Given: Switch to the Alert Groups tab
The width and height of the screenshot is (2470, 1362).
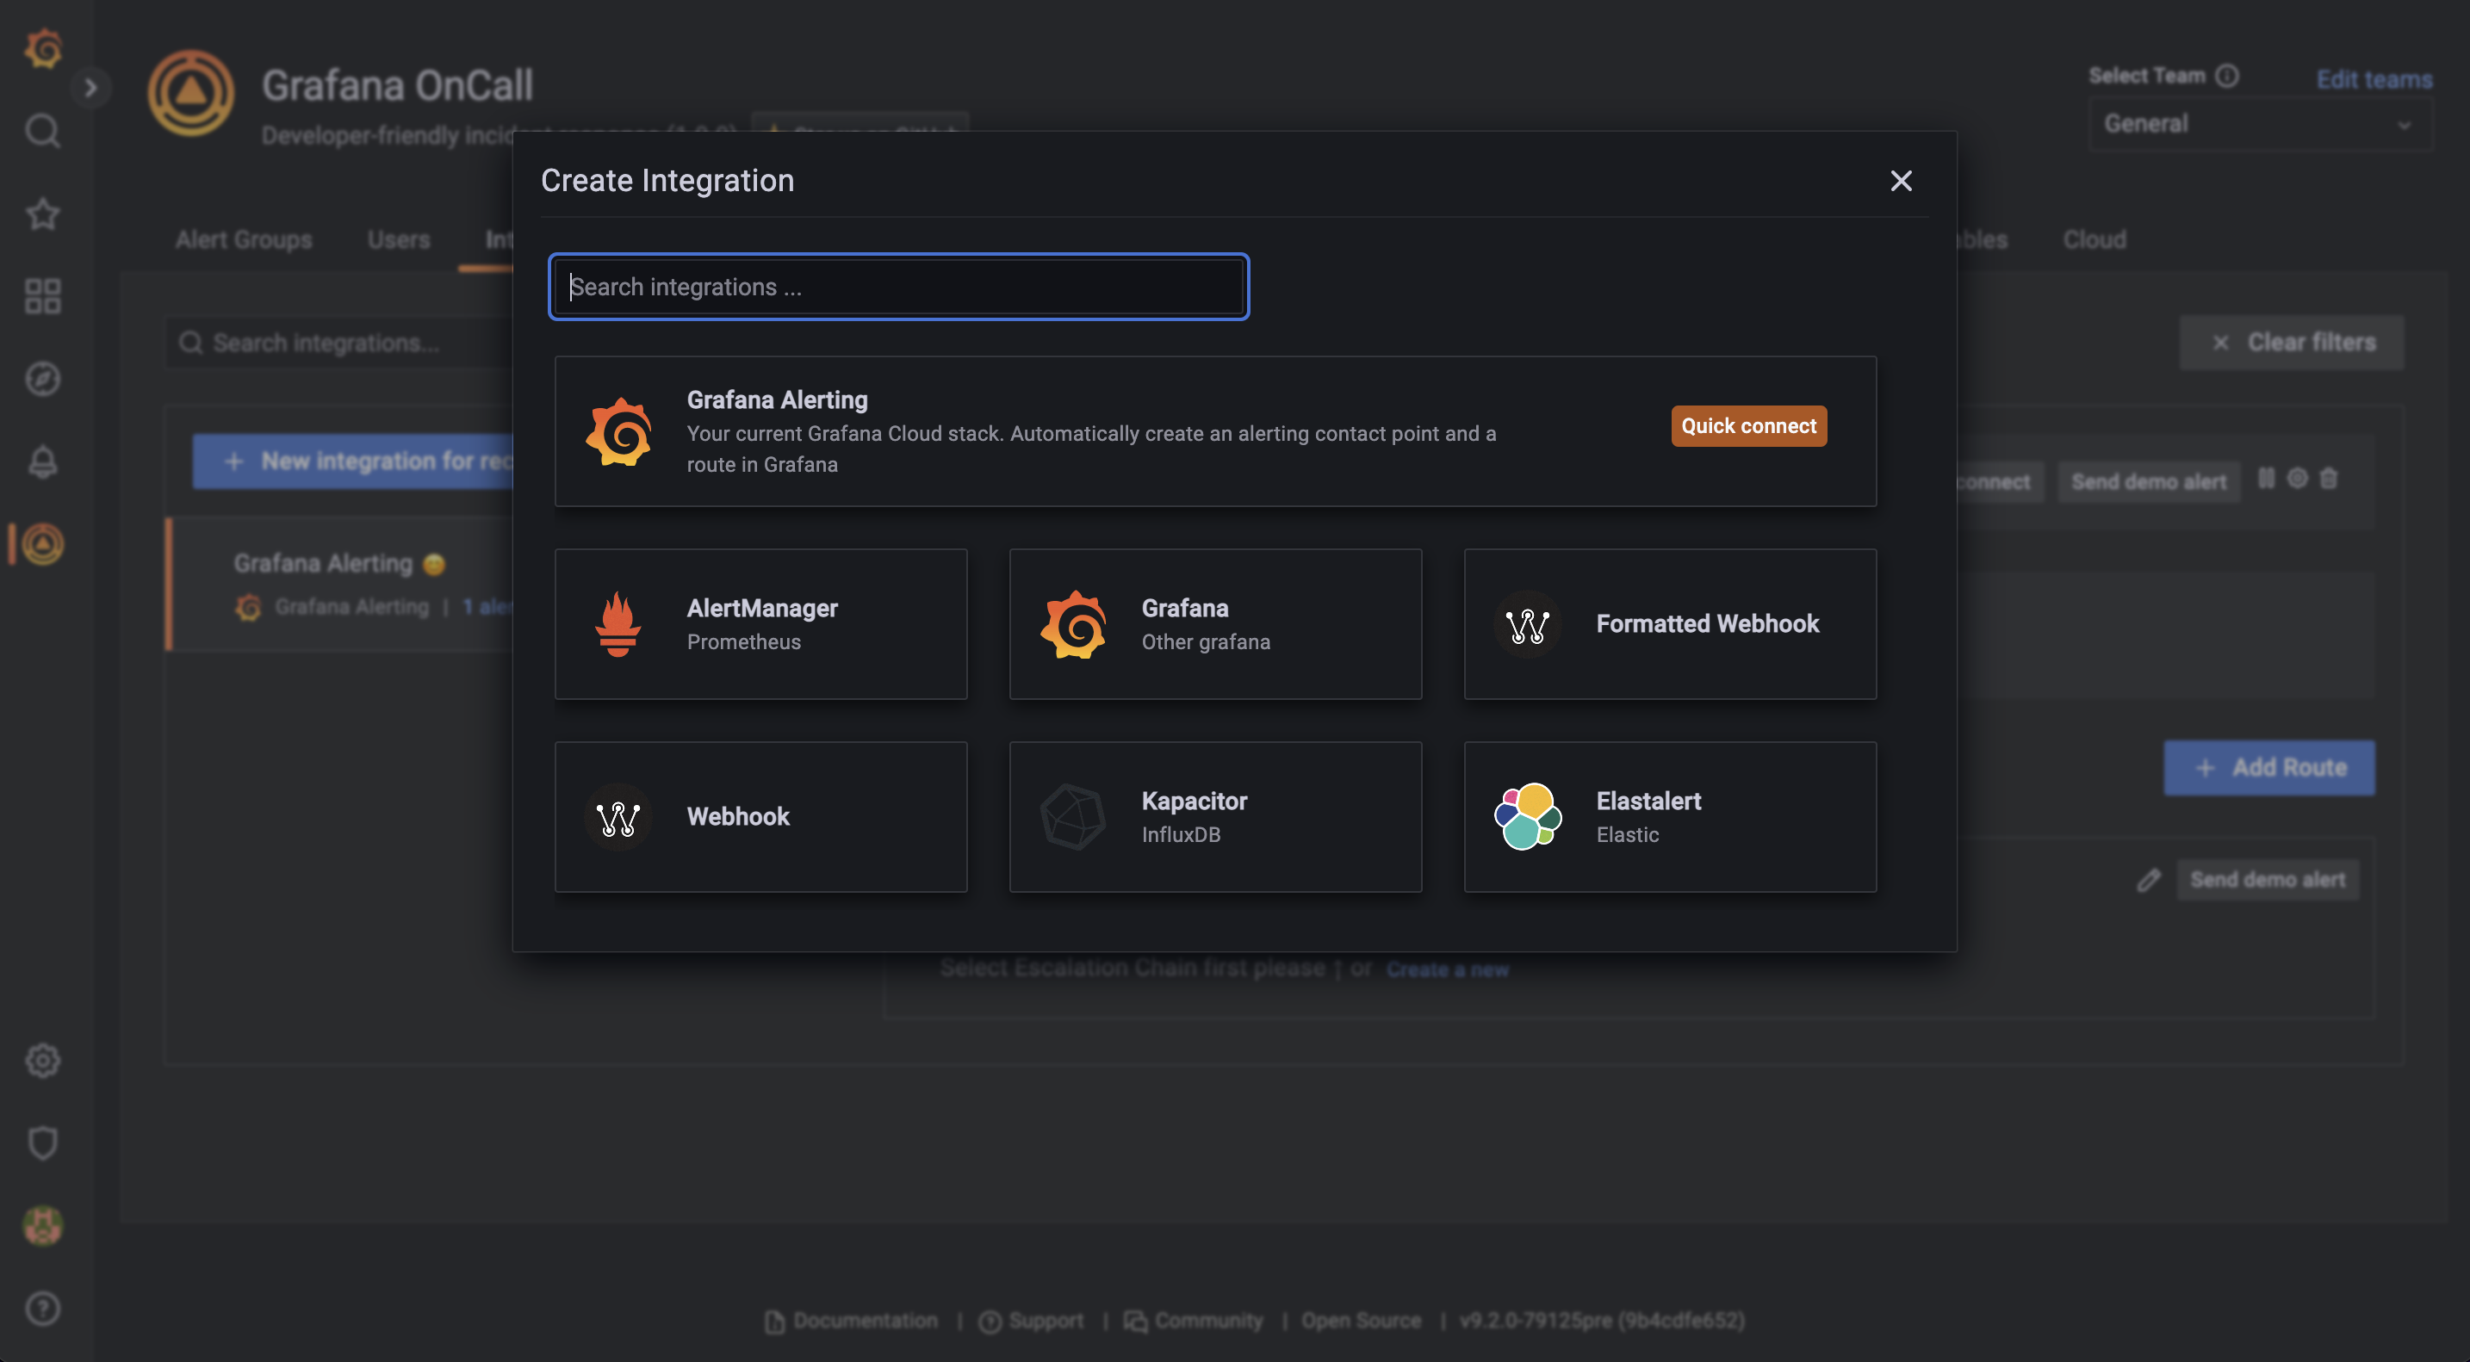Looking at the screenshot, I should pyautogui.click(x=243, y=239).
